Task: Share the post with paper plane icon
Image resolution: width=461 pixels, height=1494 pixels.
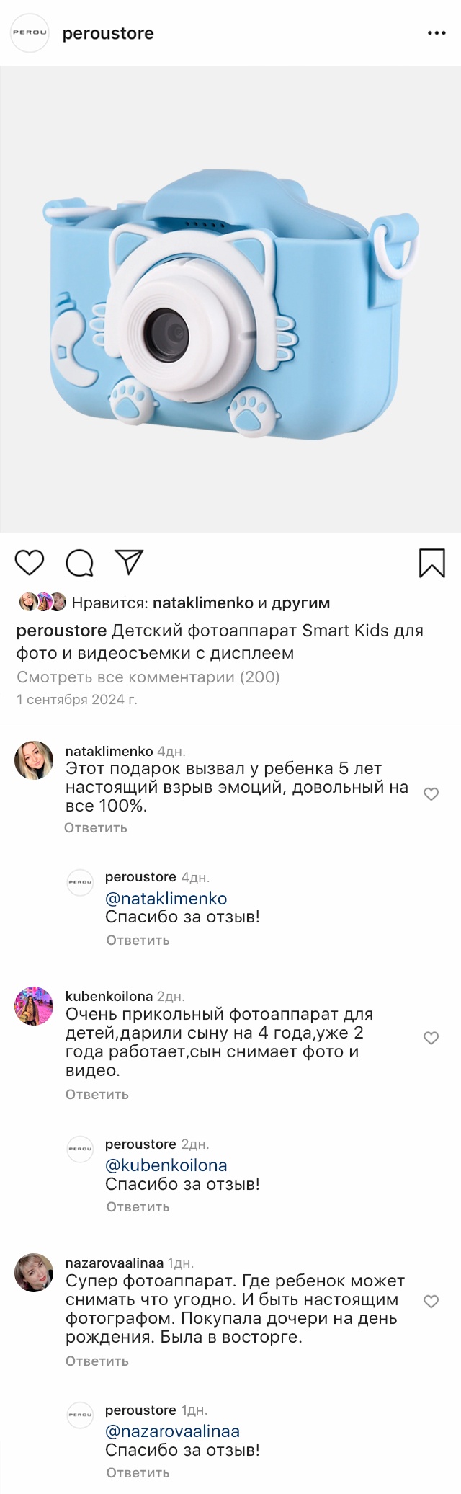Action: (130, 562)
